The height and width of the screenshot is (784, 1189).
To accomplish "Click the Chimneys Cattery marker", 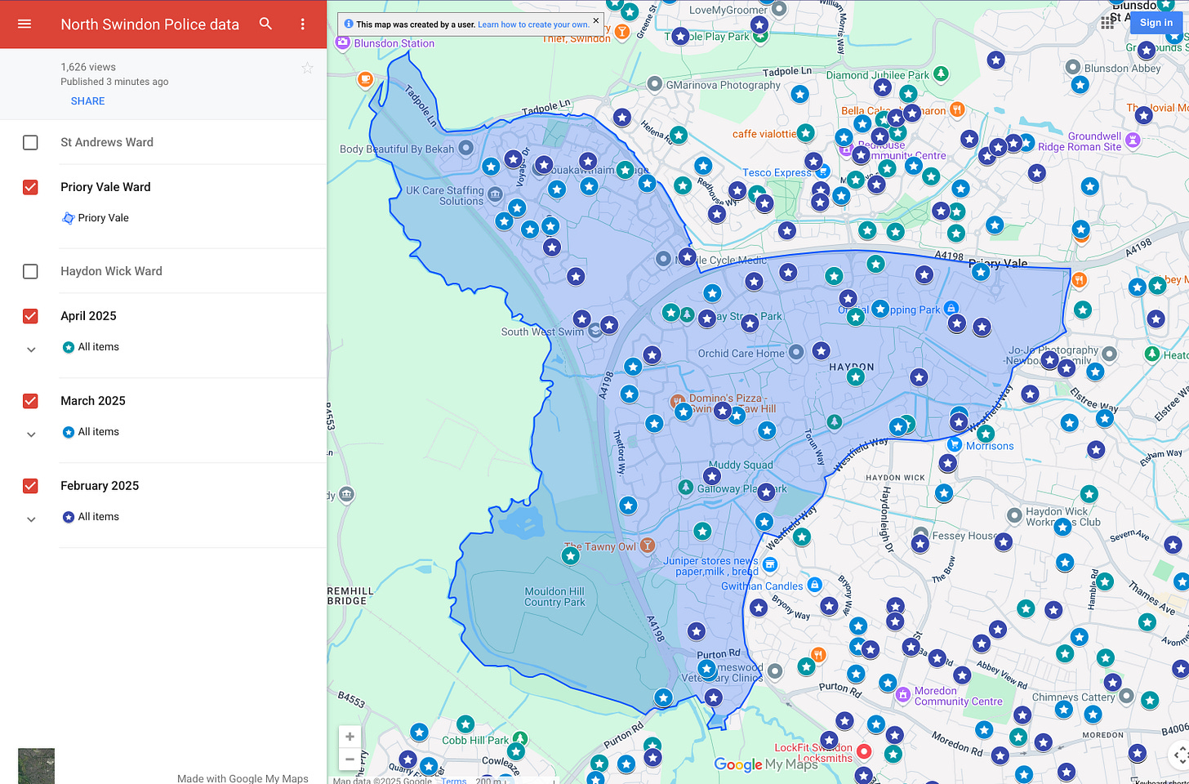I will [x=1126, y=696].
